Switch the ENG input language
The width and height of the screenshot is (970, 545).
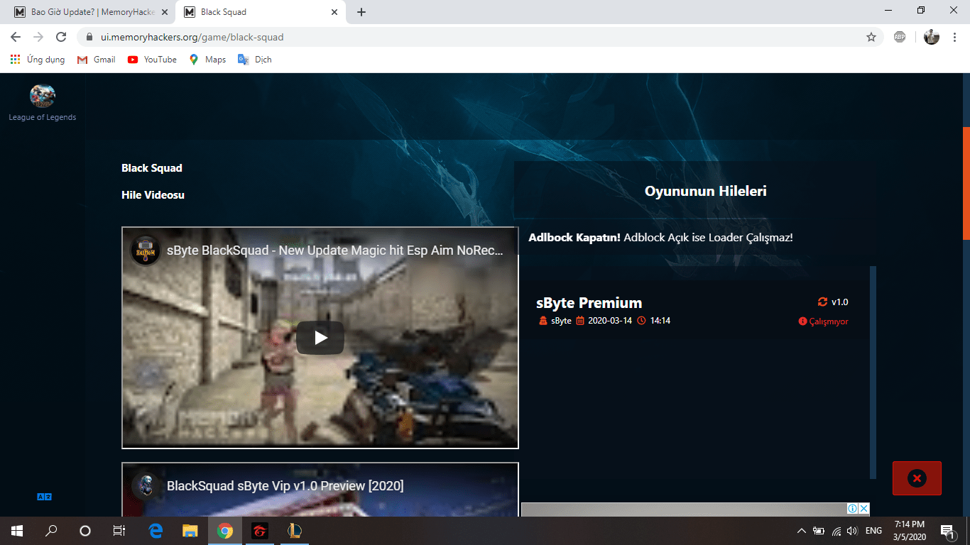[873, 531]
